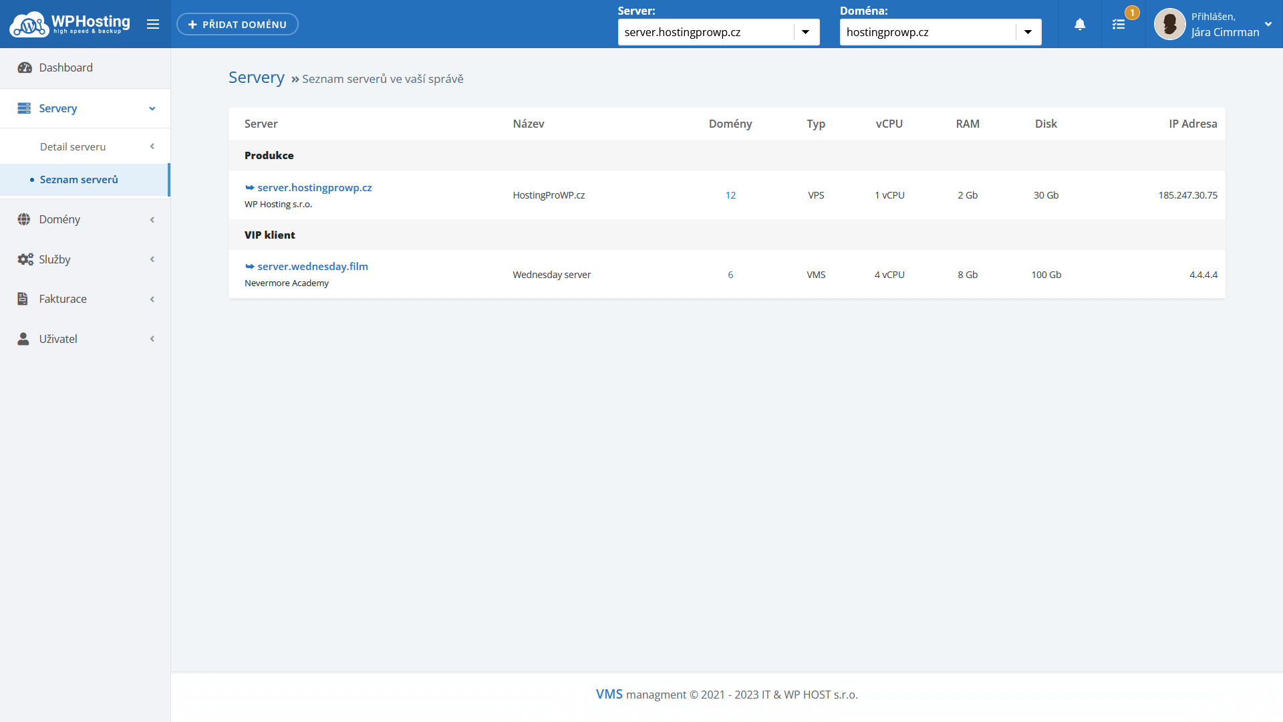Click the Služby gears icon
Image resolution: width=1283 pixels, height=722 pixels.
pyautogui.click(x=25, y=259)
